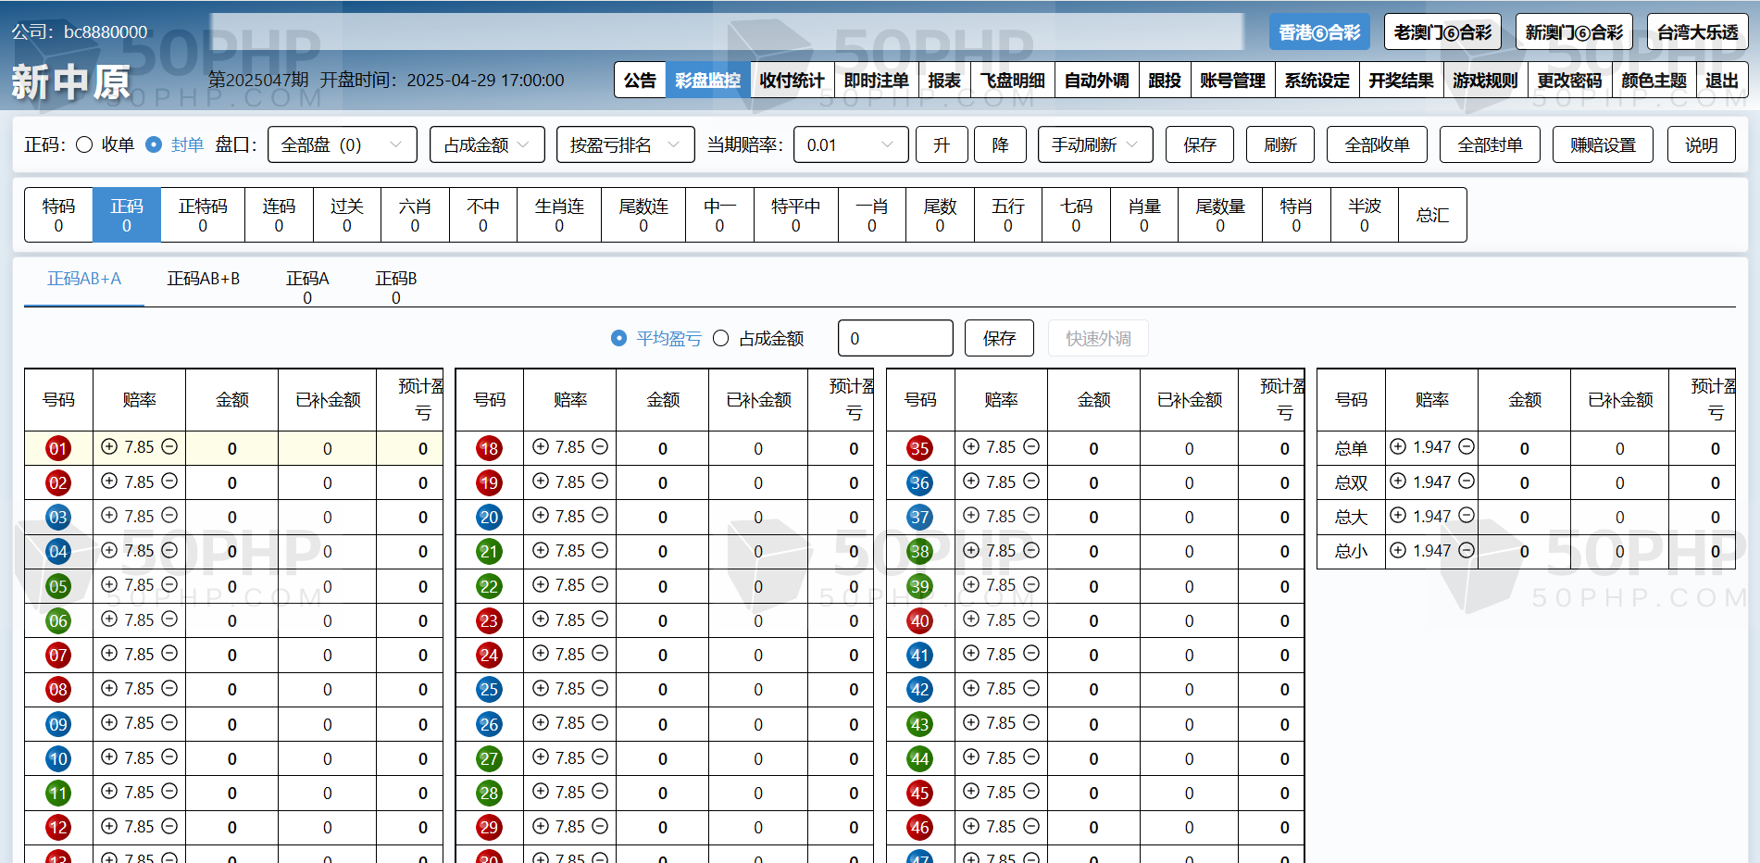Screen dimensions: 1760x863
Task: Lower 总小 odds using minus icon
Action: [1467, 550]
